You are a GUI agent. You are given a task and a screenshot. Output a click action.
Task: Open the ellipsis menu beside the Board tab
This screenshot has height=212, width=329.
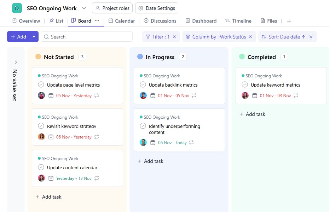[97, 21]
